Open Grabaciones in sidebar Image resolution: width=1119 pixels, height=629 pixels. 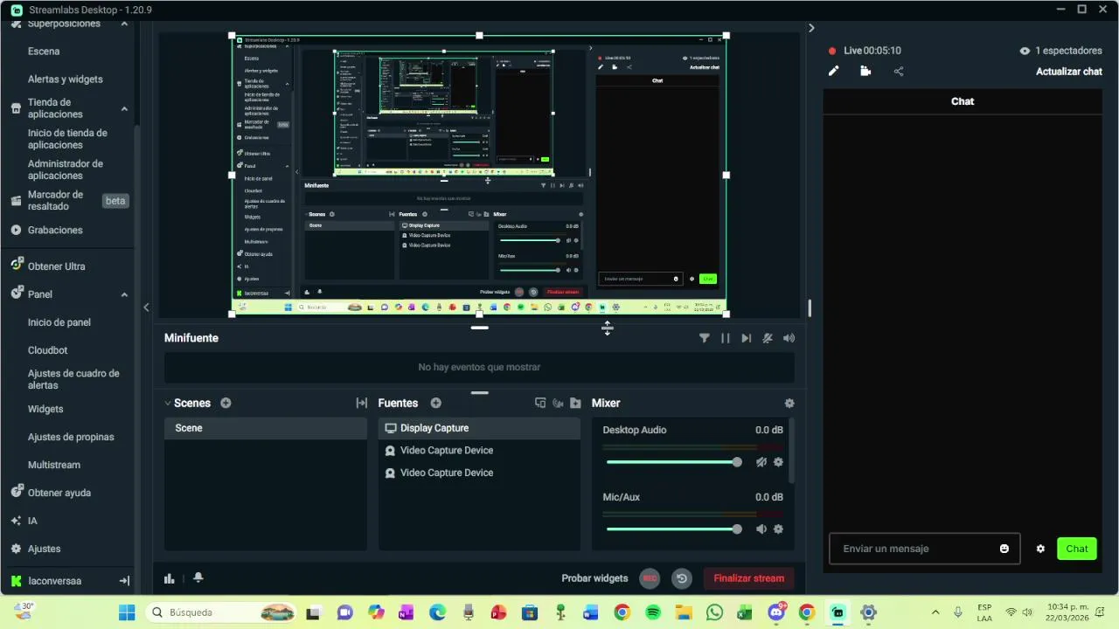click(x=55, y=231)
